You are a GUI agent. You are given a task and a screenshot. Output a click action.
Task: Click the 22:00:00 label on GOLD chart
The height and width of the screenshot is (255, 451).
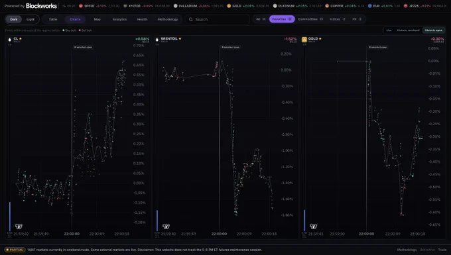pyautogui.click(x=366, y=234)
